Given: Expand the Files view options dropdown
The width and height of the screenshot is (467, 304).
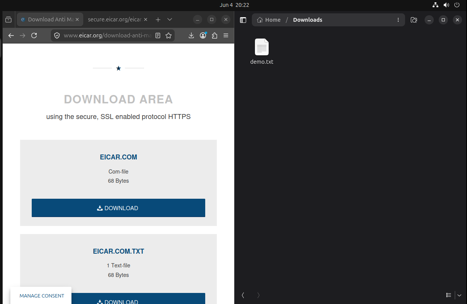Looking at the screenshot, I should [x=459, y=295].
